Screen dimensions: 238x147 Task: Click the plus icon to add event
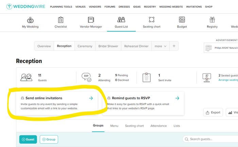click(174, 46)
